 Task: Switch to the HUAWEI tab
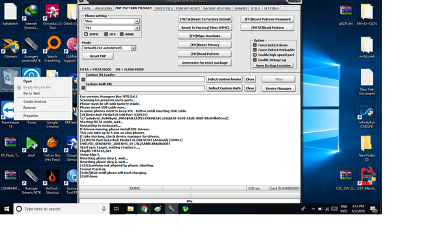241,8
